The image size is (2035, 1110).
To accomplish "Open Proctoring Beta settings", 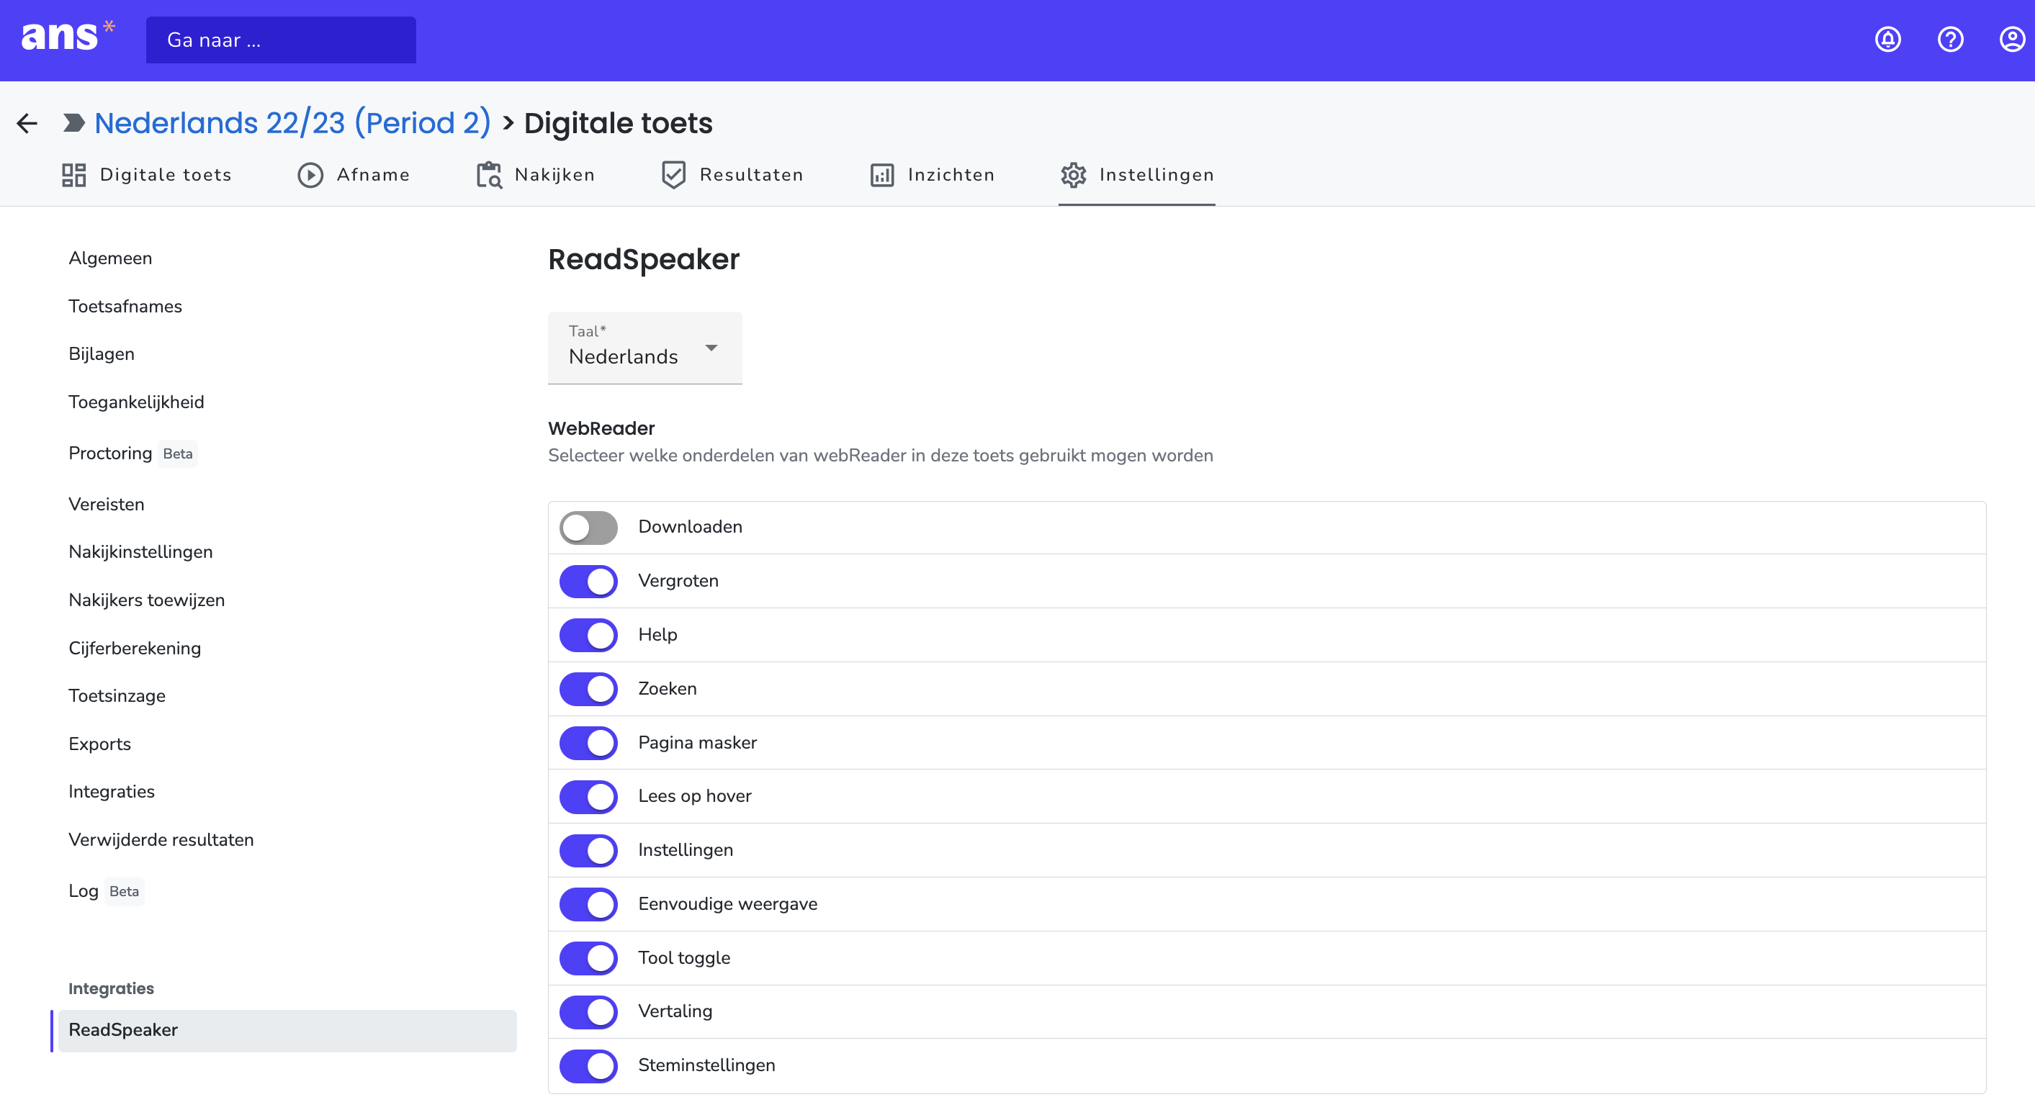I will tap(132, 454).
